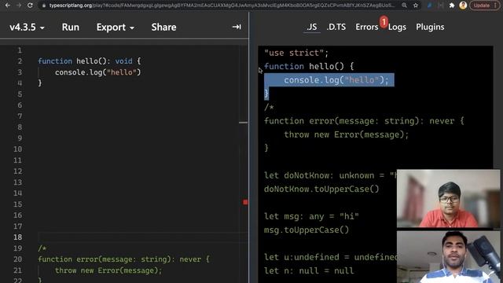Click 'function error(message: string): never {' on line 20
503x283 pixels.
pos(123,259)
